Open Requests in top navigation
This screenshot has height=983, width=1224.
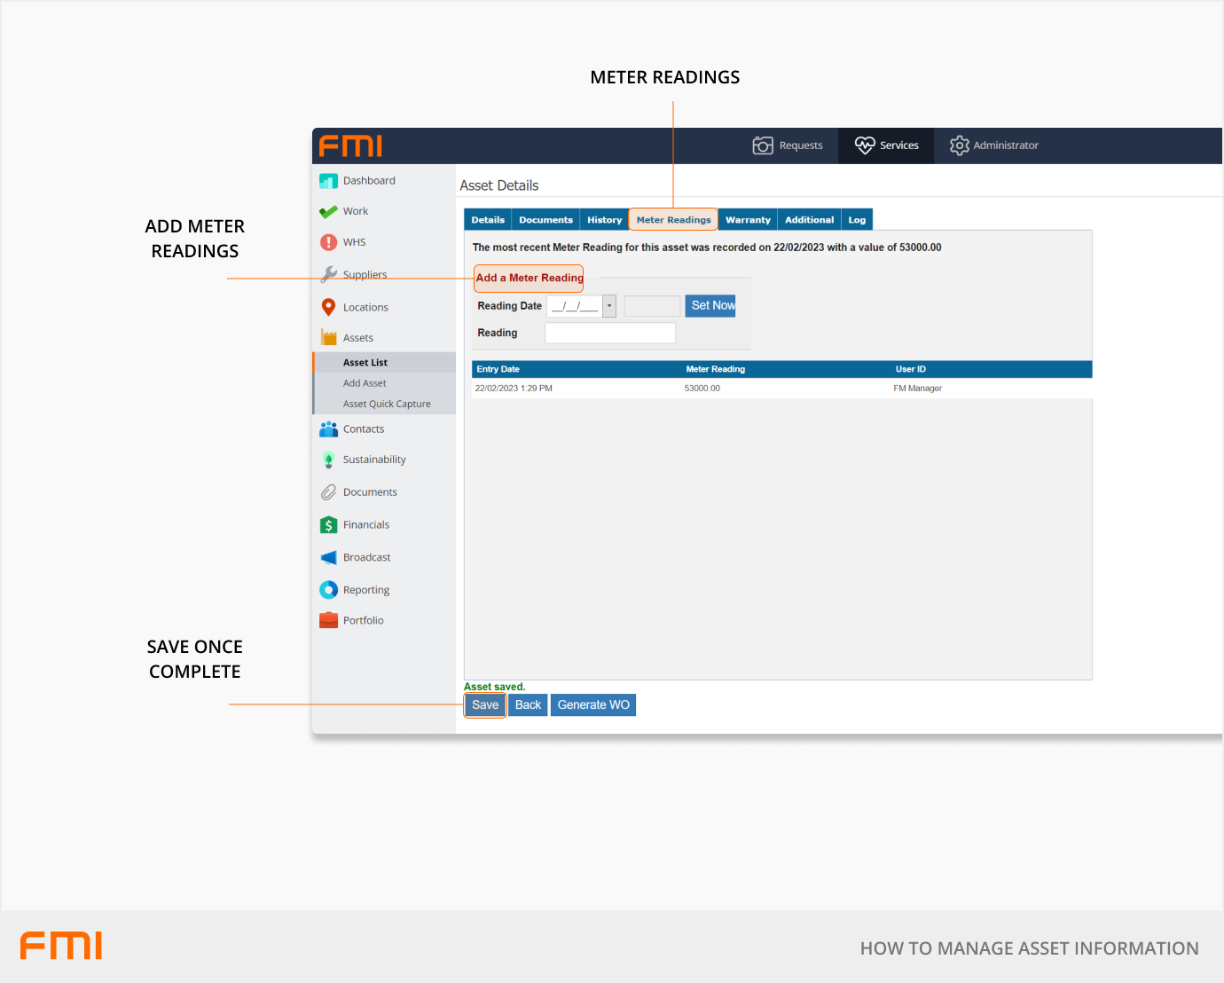788,145
